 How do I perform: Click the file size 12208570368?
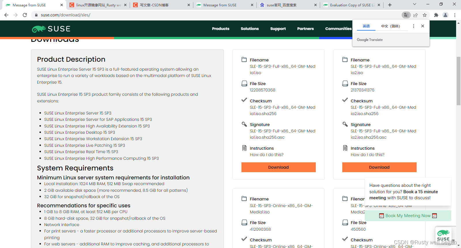click(262, 90)
